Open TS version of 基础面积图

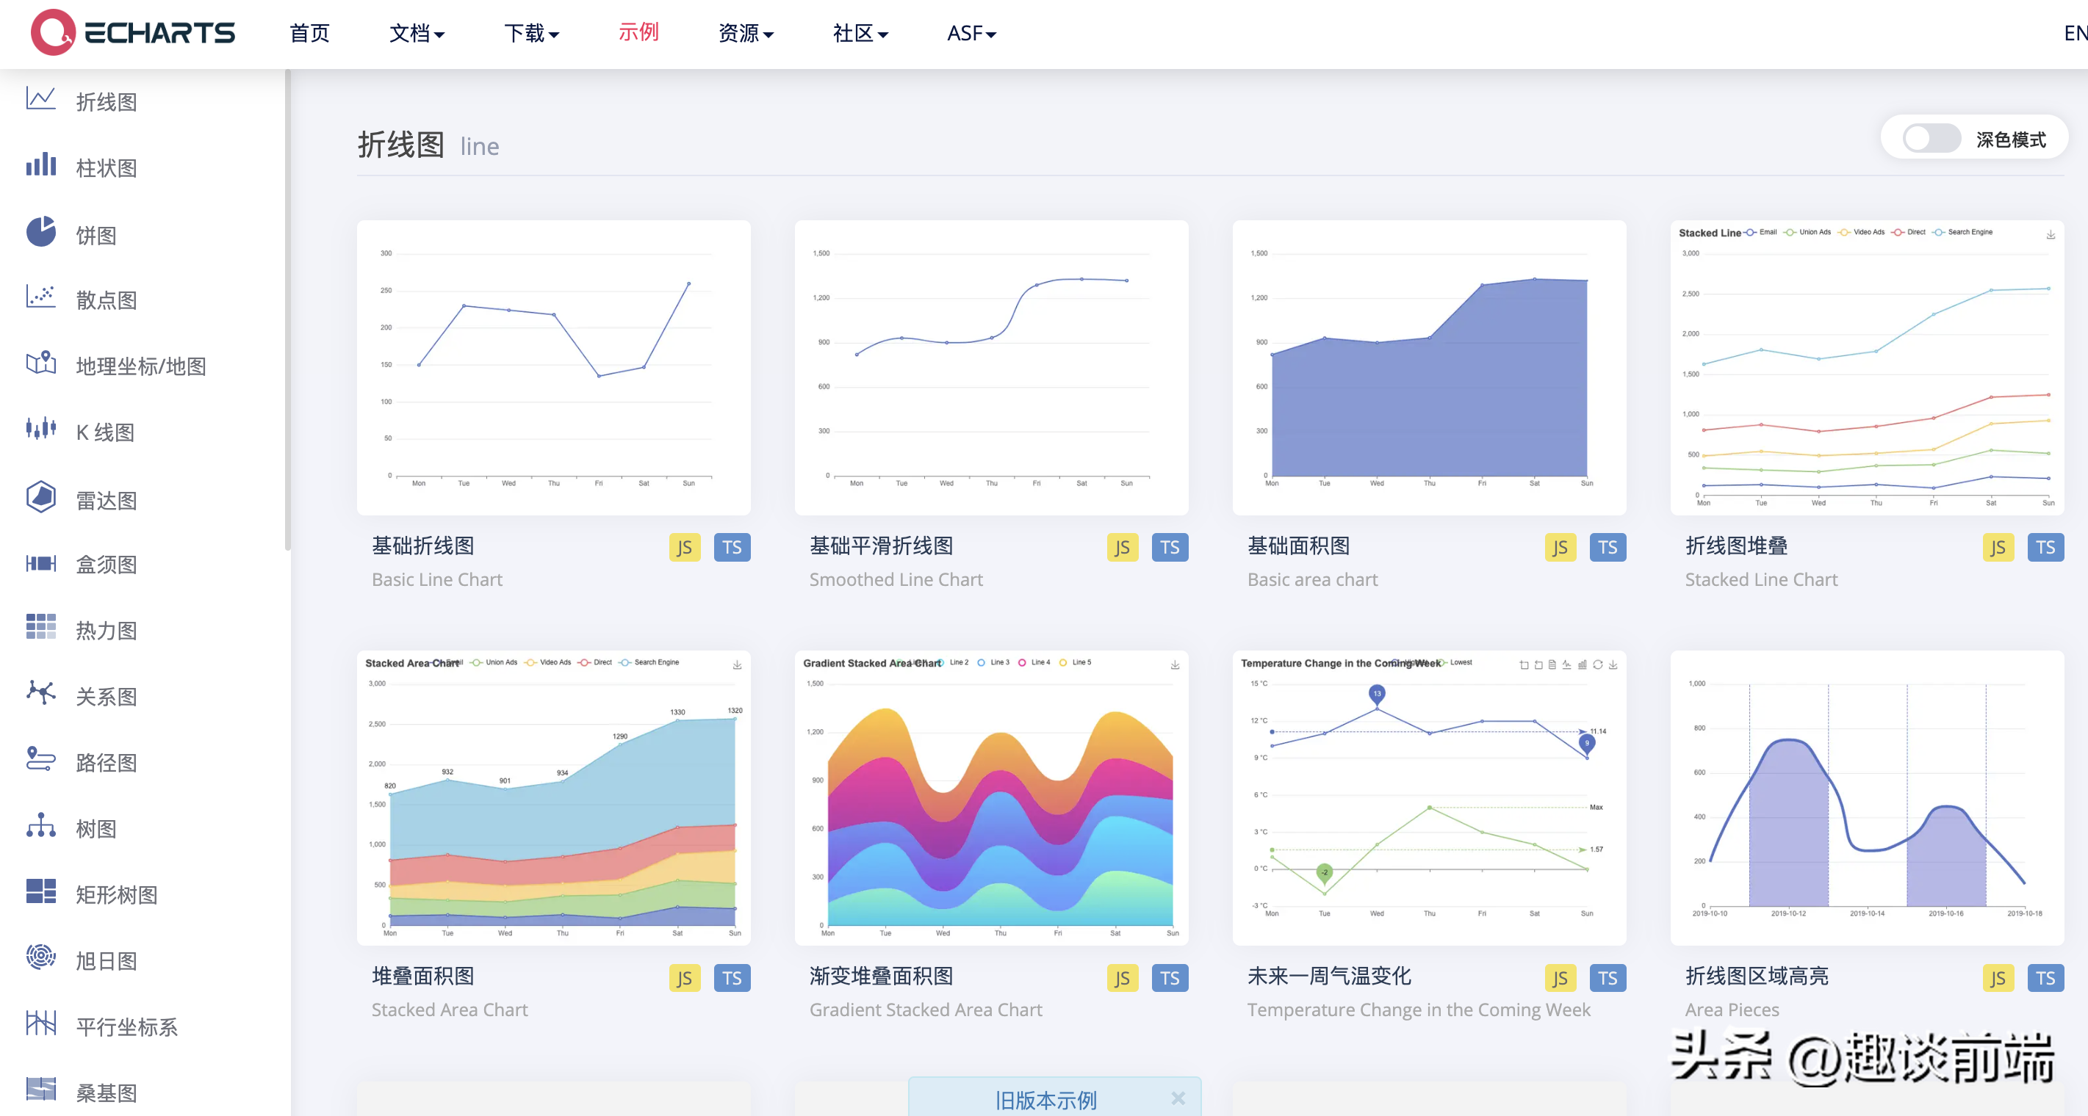point(1608,548)
